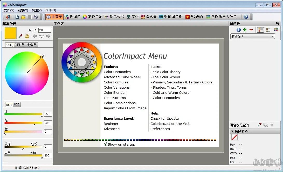Click Check for Update link

pyautogui.click(x=164, y=118)
